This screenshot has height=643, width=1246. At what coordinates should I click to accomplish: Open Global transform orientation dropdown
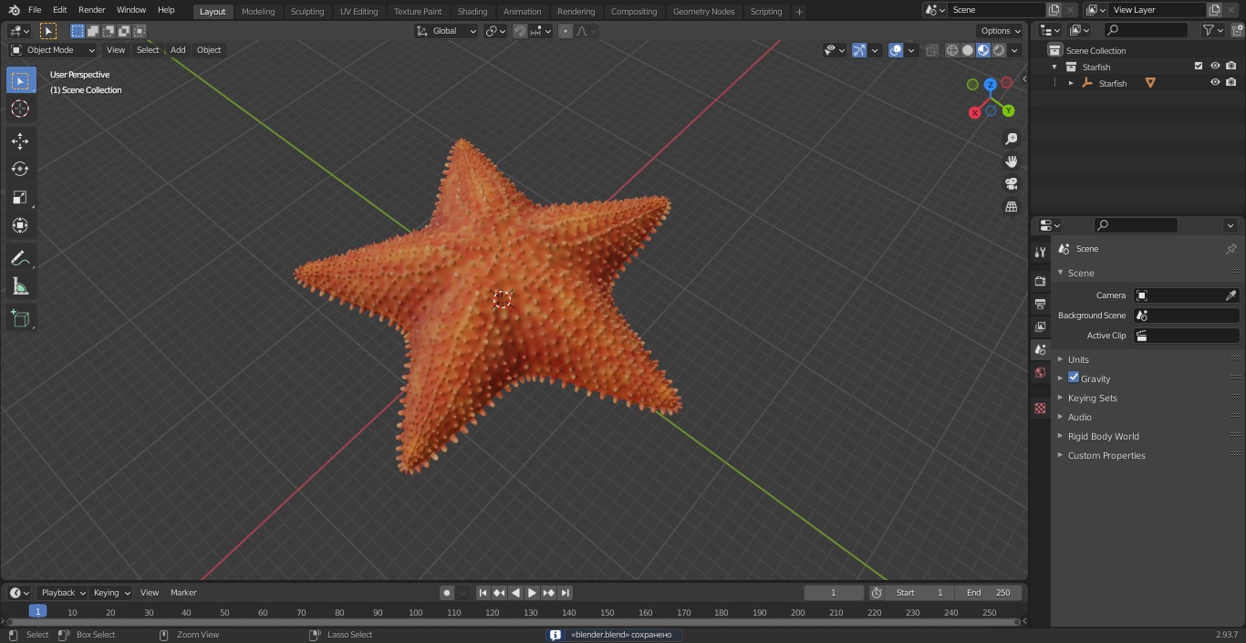(x=447, y=31)
